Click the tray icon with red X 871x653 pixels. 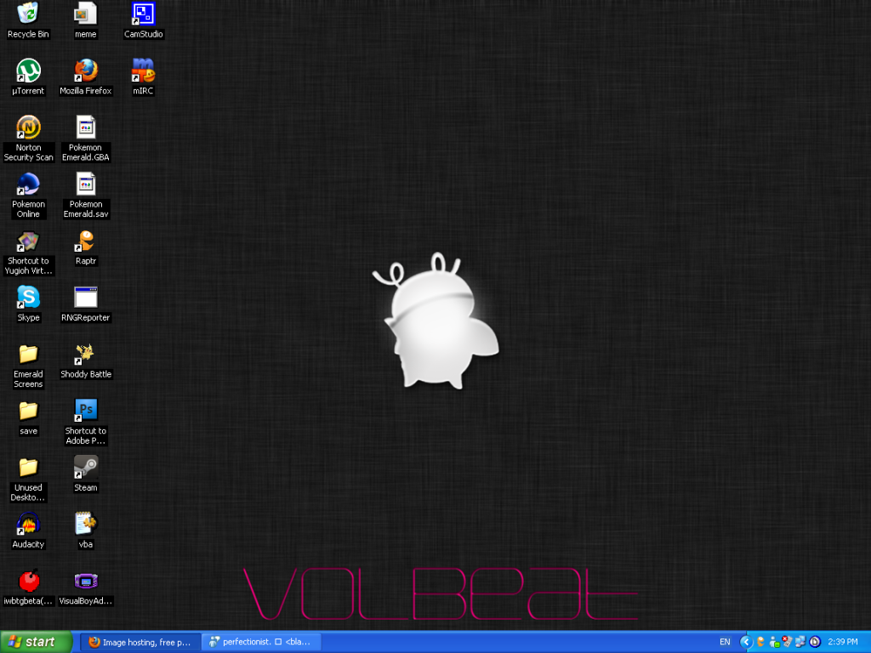tap(787, 642)
